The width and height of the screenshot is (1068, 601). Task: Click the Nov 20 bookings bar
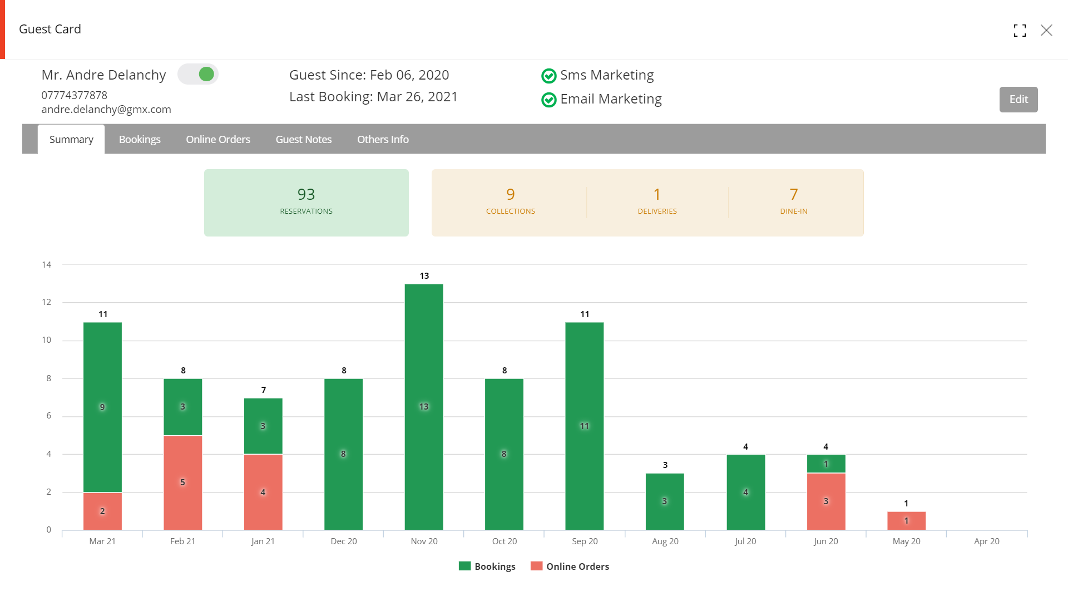[x=424, y=407]
